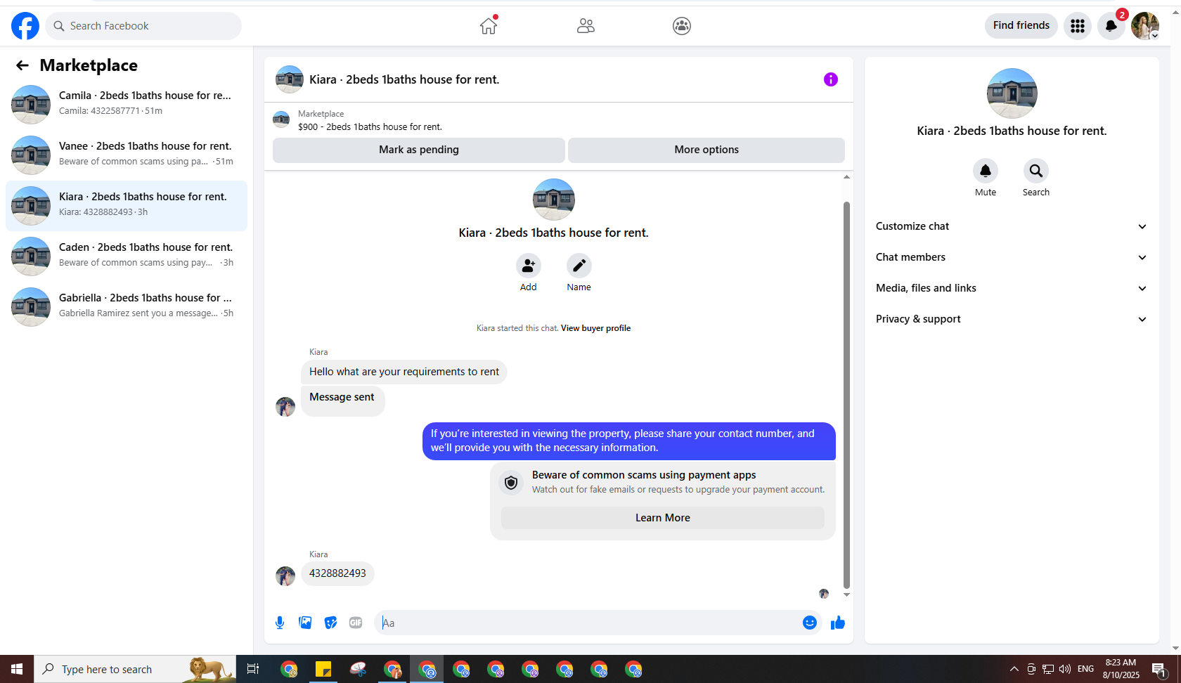Show hidden system tray icons
The height and width of the screenshot is (683, 1181).
point(1014,669)
